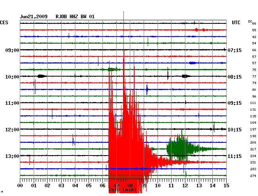The height and width of the screenshot is (196, 258).
Task: Click the station code "RJOB" in header
Action: [61, 17]
